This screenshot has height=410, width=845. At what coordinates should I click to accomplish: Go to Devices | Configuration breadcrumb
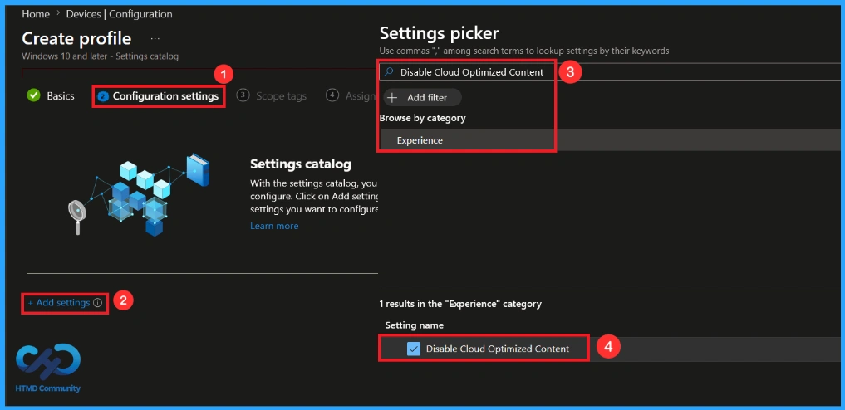coord(119,15)
